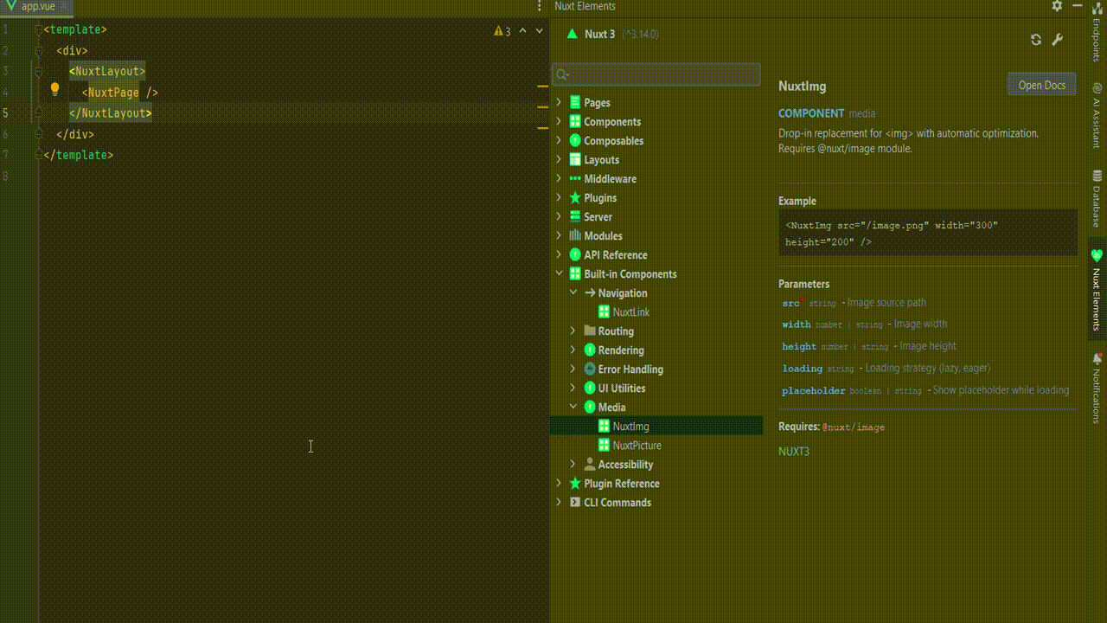
Task: Click the NuxtPage tag on line 4
Action: pyautogui.click(x=113, y=92)
